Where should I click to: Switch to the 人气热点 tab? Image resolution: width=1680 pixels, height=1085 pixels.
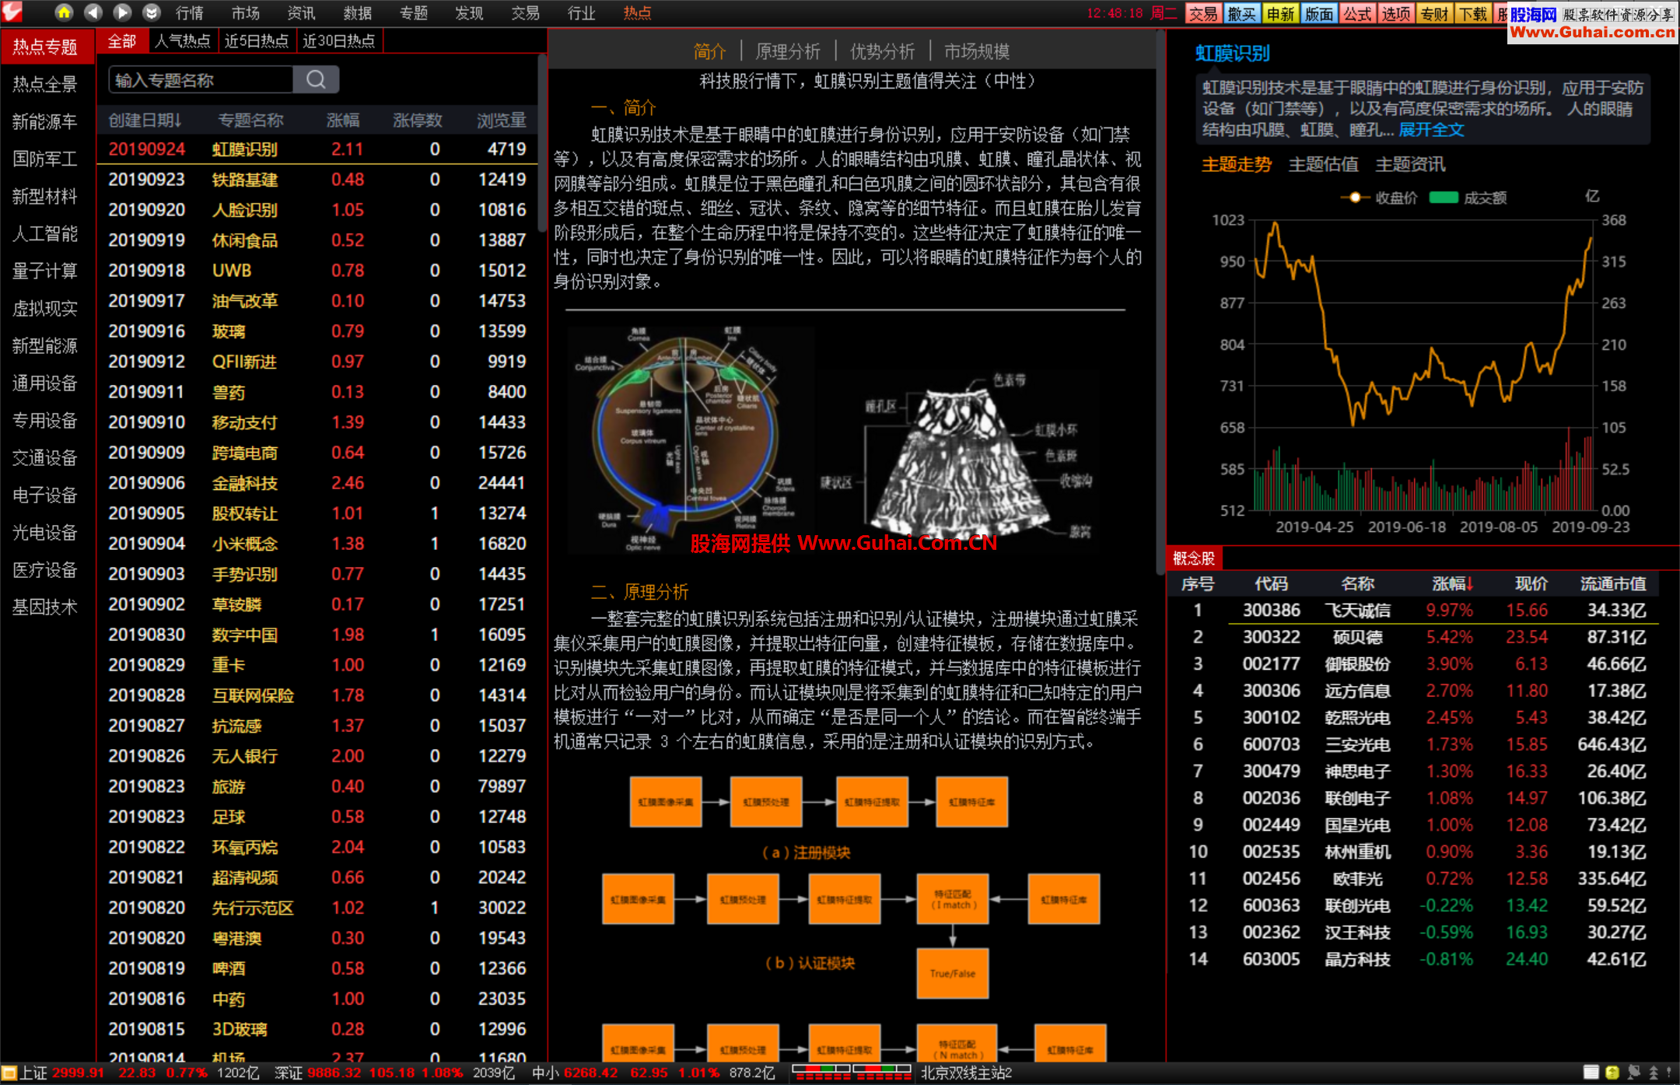click(x=183, y=41)
